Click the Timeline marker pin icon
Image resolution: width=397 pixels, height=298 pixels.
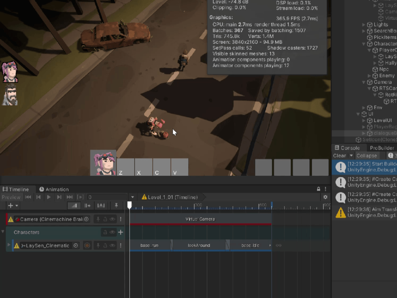coord(116,206)
